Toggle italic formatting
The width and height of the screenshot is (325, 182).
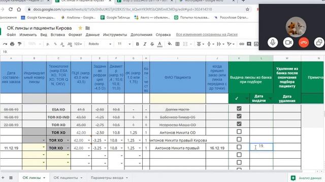145,44
